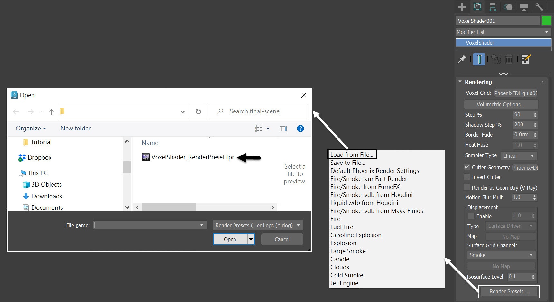Enable Render as Geometry (V-Ray) checkbox
The height and width of the screenshot is (302, 554).
467,187
